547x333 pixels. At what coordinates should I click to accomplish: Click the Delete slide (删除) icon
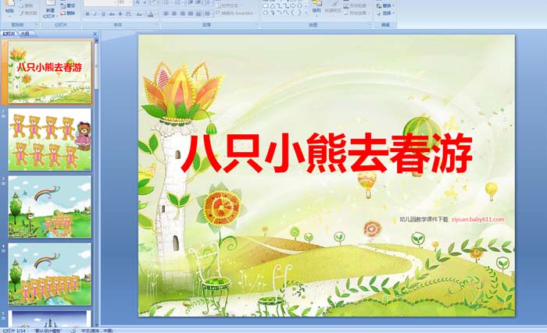(x=63, y=13)
